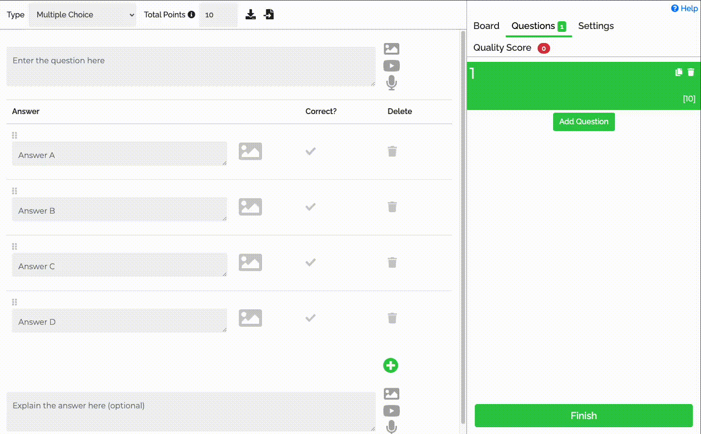
Task: Mark Answer A as correct
Action: (310, 151)
